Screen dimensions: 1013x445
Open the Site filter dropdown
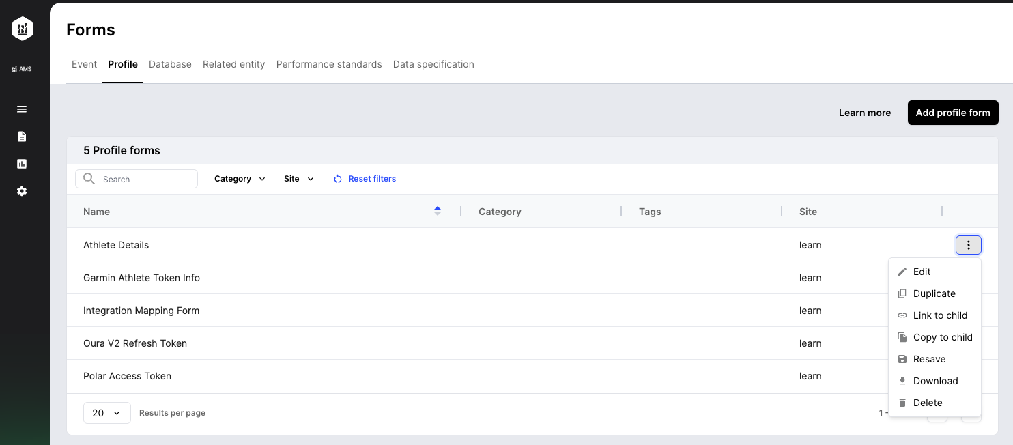[298, 178]
